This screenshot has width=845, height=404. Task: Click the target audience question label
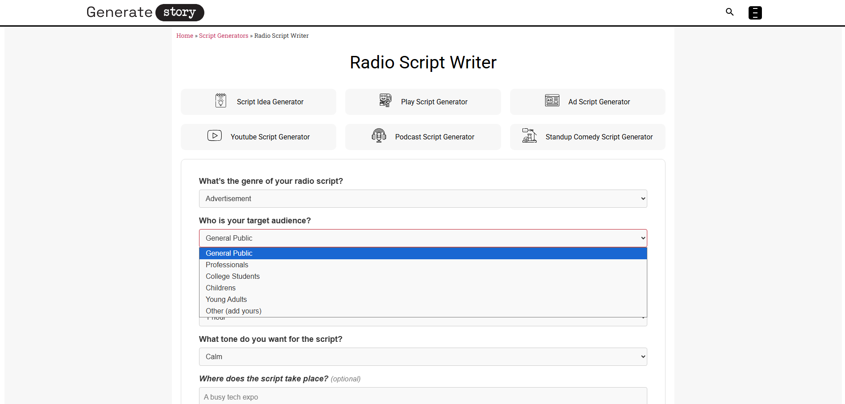[255, 221]
